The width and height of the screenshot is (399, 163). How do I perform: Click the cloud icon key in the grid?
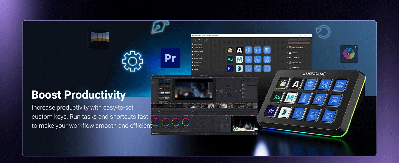point(258,68)
